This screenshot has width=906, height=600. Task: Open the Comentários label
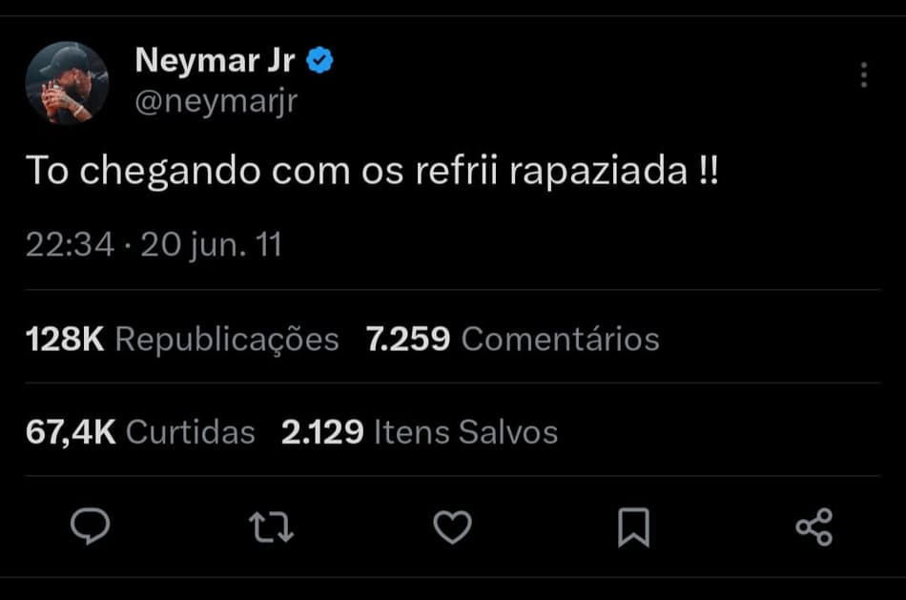(560, 339)
